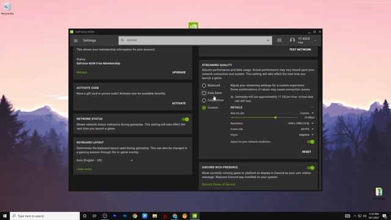The height and width of the screenshot is (220, 391).
Task: Open the blue messenger app on taskbar
Action: click(x=145, y=216)
